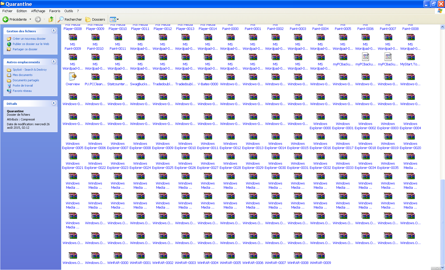Select the SwagBucks... archive icon

click(x=140, y=77)
